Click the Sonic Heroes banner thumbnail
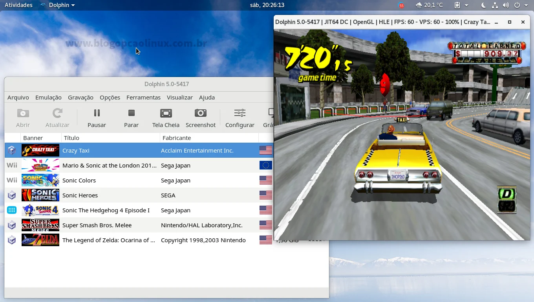This screenshot has height=302, width=534. click(40, 195)
